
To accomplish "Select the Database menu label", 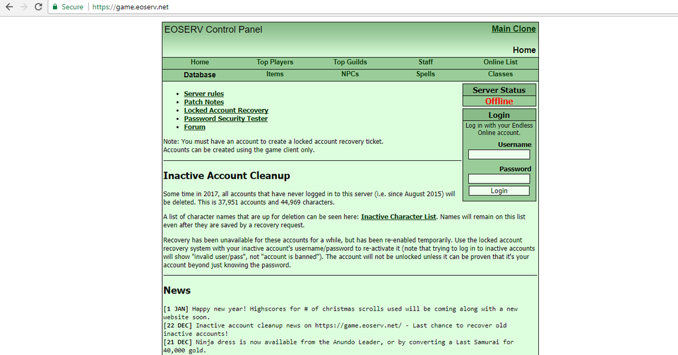I will coord(199,75).
